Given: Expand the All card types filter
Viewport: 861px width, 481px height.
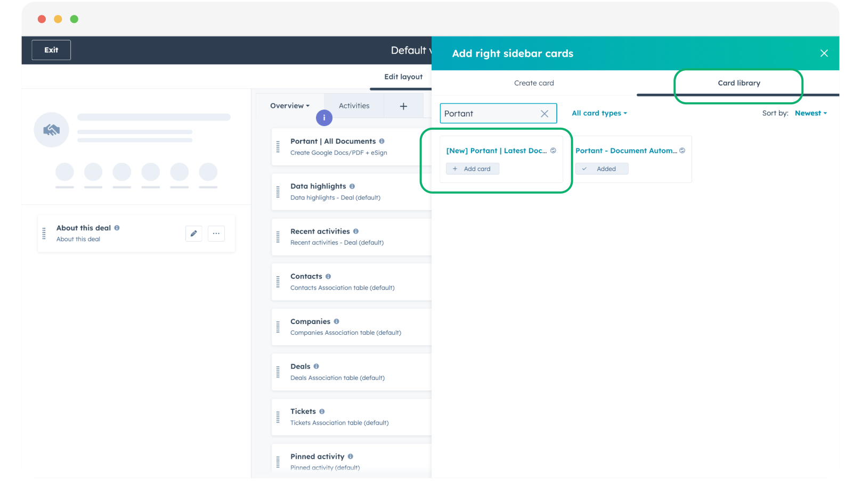Looking at the screenshot, I should click(599, 113).
